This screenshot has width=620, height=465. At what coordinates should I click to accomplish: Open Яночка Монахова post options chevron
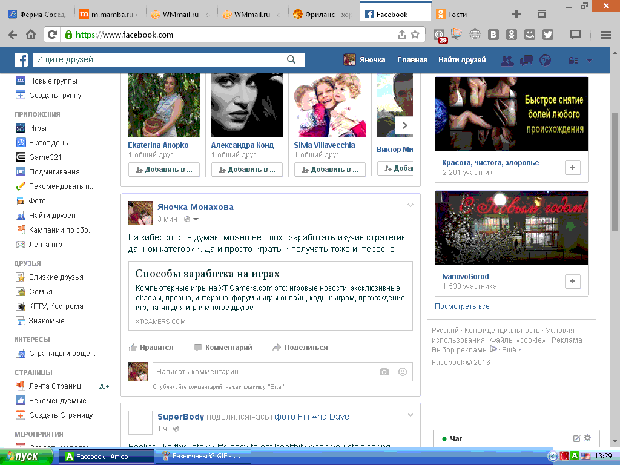(x=411, y=205)
